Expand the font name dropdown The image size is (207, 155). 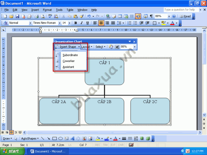(60, 23)
